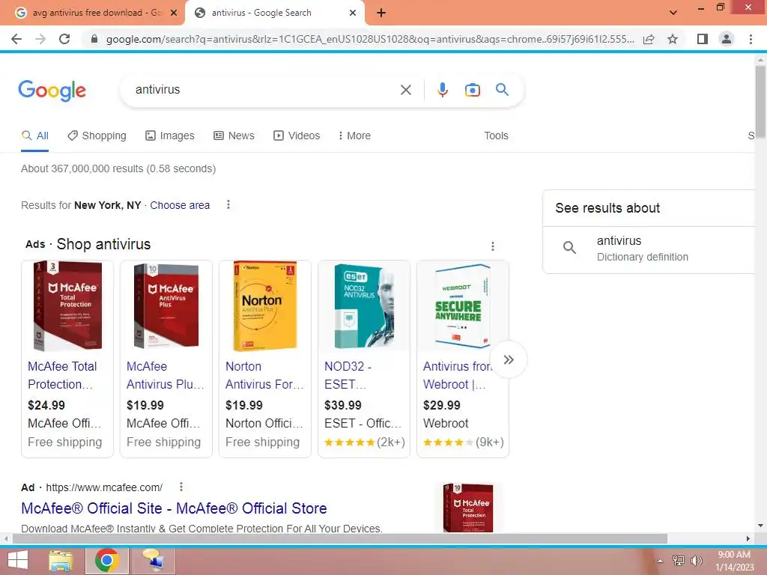767x575 pixels.
Task: Select the All results tab
Action: [34, 136]
